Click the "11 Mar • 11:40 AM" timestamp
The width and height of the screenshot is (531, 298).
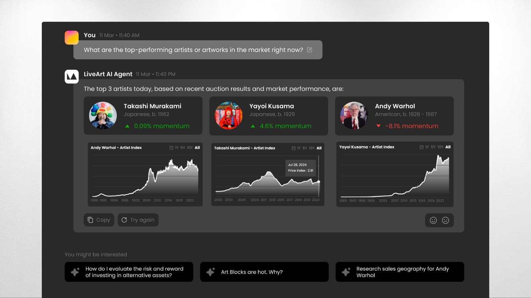coord(119,35)
